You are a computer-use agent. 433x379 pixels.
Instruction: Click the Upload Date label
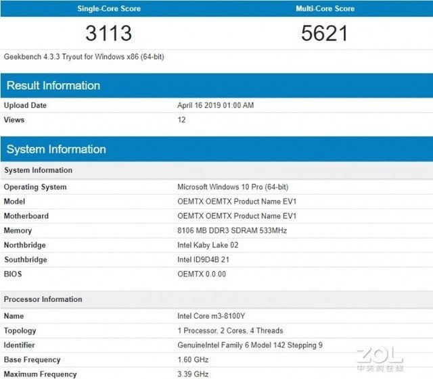[25, 105]
